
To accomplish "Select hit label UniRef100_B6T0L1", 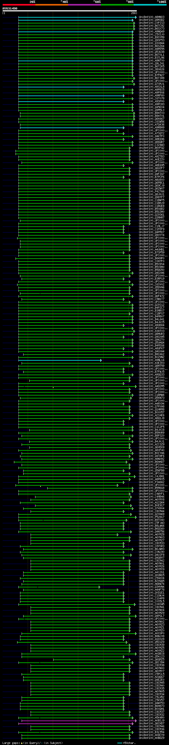I will 152,55.
